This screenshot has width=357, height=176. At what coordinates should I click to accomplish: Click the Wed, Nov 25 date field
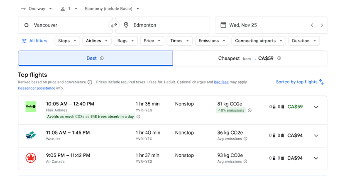point(271,25)
